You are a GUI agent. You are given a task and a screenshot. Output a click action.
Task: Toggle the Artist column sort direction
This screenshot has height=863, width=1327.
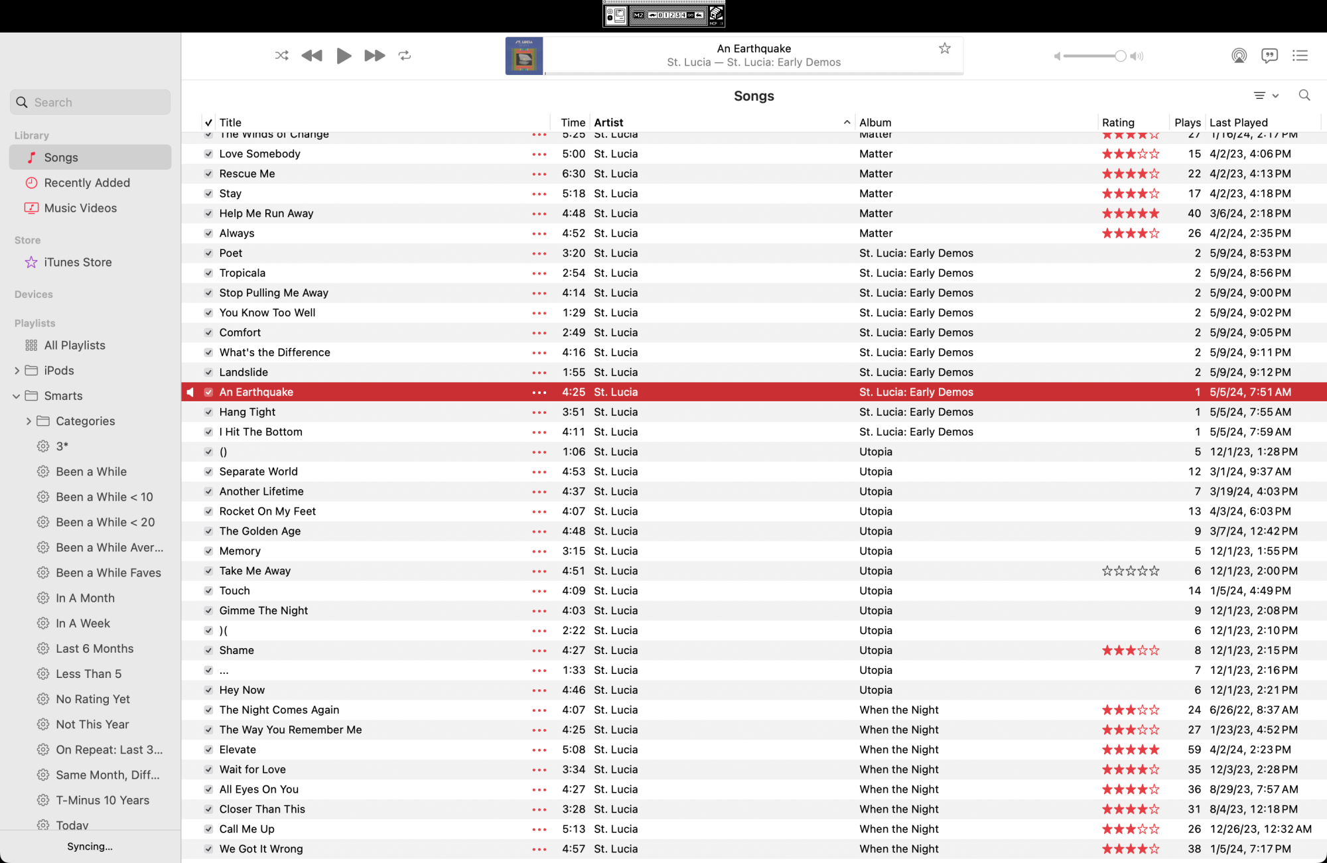point(723,123)
